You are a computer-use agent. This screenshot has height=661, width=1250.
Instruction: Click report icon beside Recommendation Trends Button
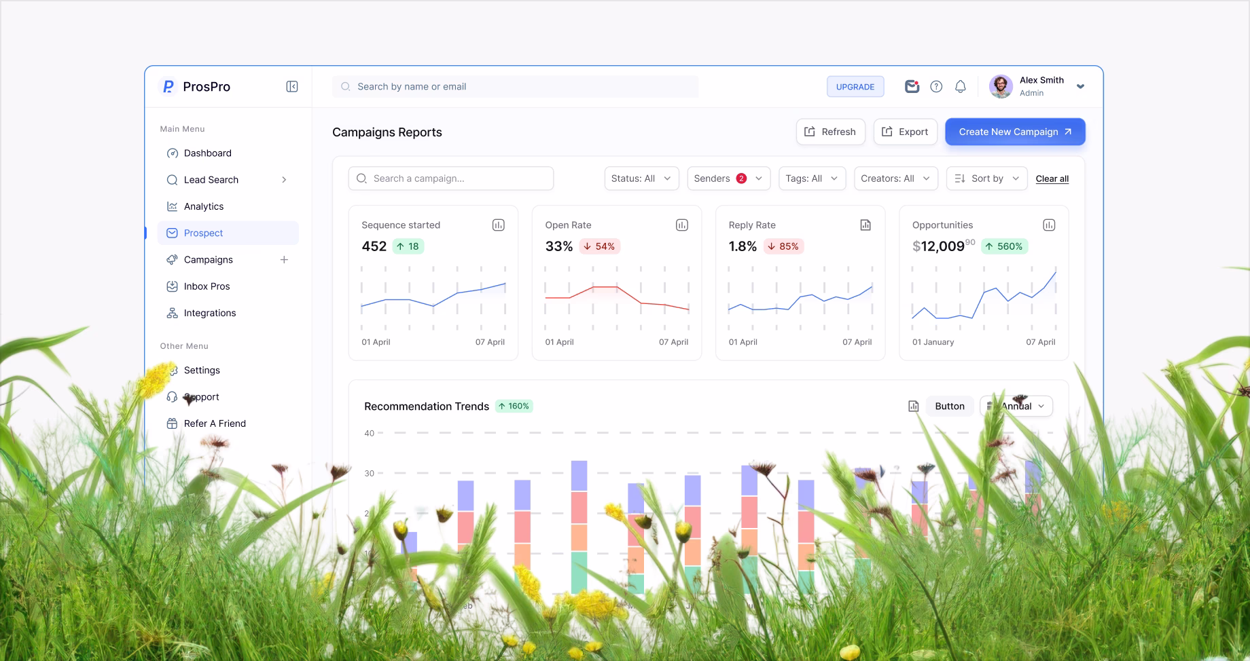coord(914,407)
